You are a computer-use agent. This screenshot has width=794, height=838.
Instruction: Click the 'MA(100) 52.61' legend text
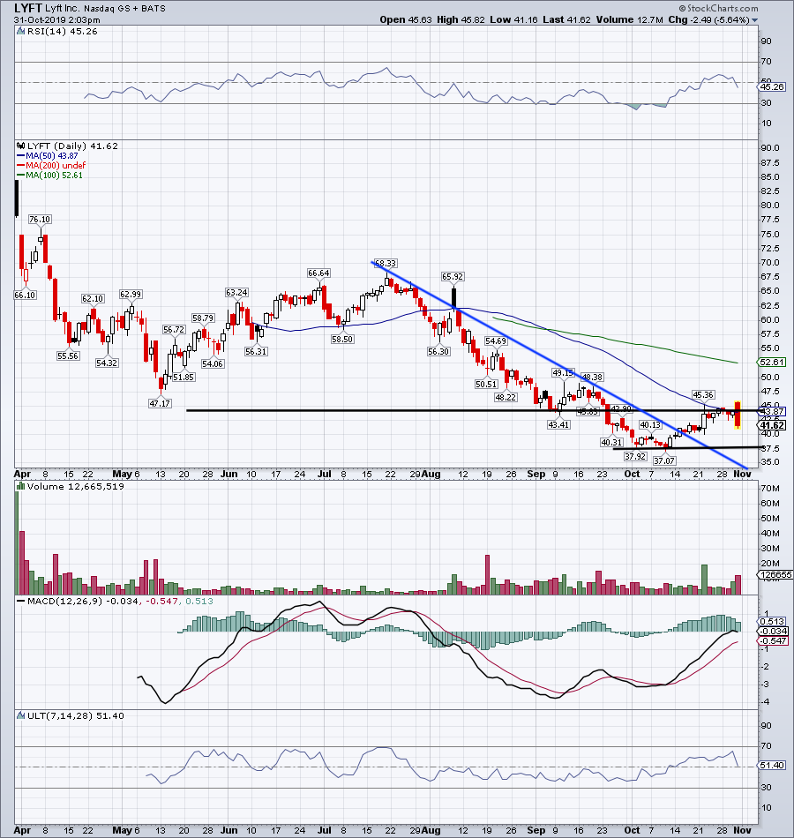point(54,176)
